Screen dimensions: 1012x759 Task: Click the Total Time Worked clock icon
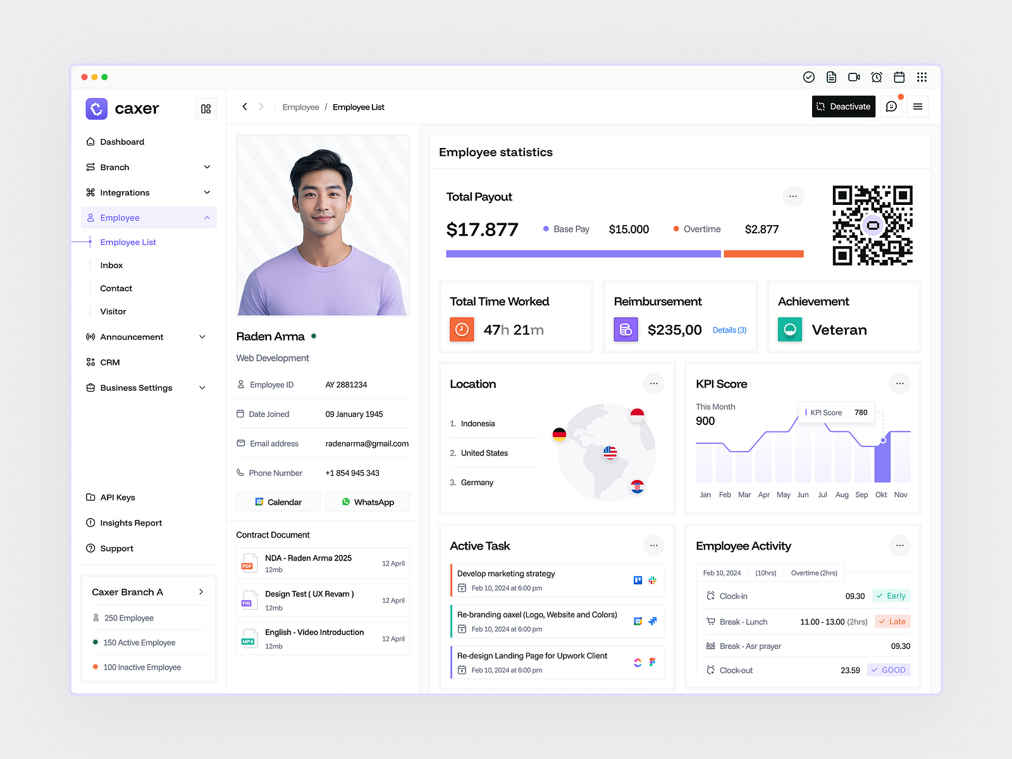coord(462,330)
